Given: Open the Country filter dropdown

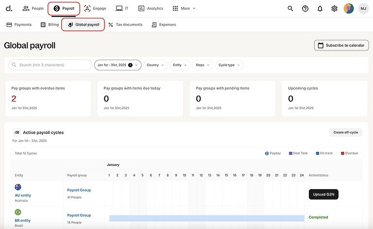Looking at the screenshot, I should [x=155, y=65].
